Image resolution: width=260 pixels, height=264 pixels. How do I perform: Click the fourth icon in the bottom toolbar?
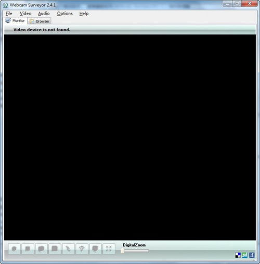click(x=55, y=249)
